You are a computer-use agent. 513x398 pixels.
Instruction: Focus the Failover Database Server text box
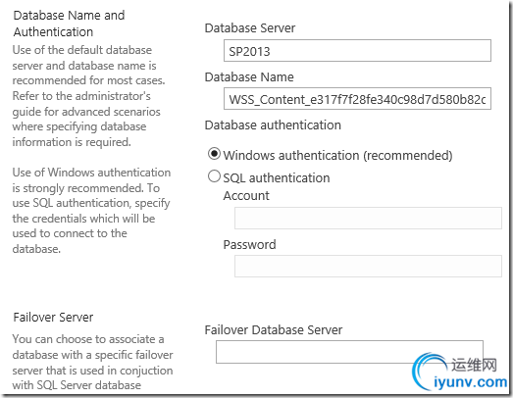pos(349,352)
